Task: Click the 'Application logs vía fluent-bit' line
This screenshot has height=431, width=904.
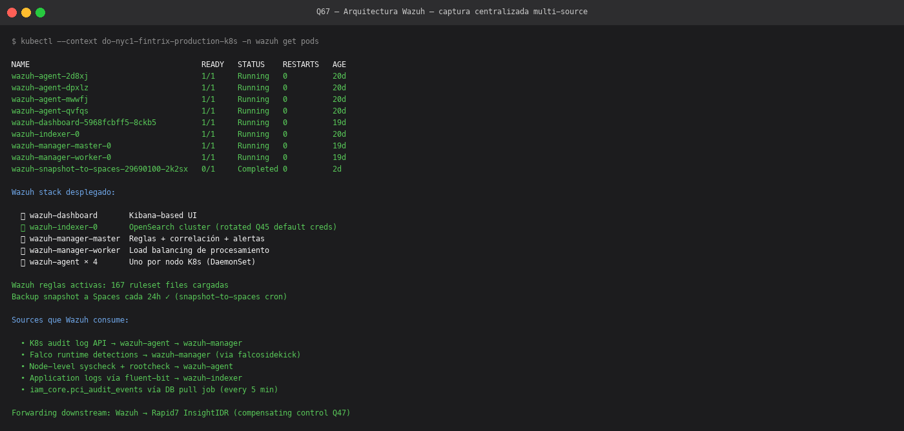Action: pos(131,378)
